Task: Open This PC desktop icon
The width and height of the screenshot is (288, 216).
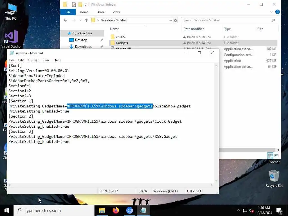Action: (11, 12)
